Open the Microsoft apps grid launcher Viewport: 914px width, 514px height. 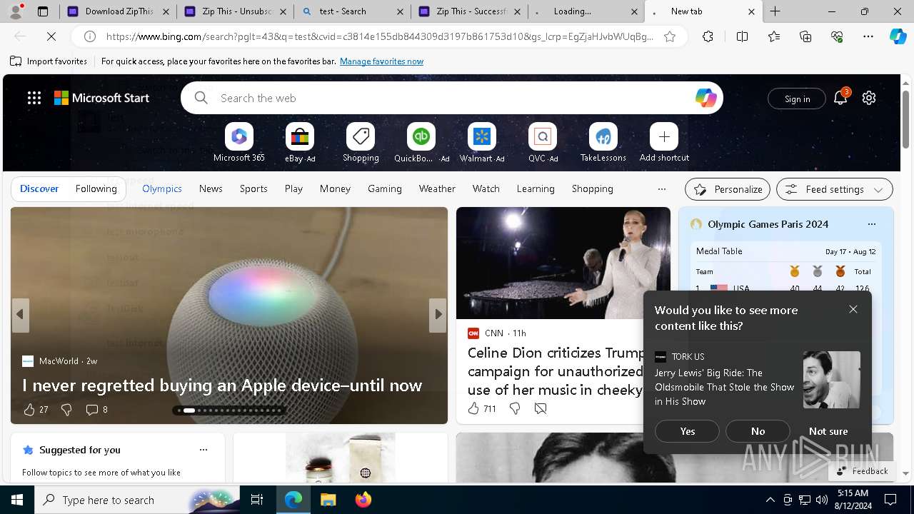pyautogui.click(x=34, y=99)
